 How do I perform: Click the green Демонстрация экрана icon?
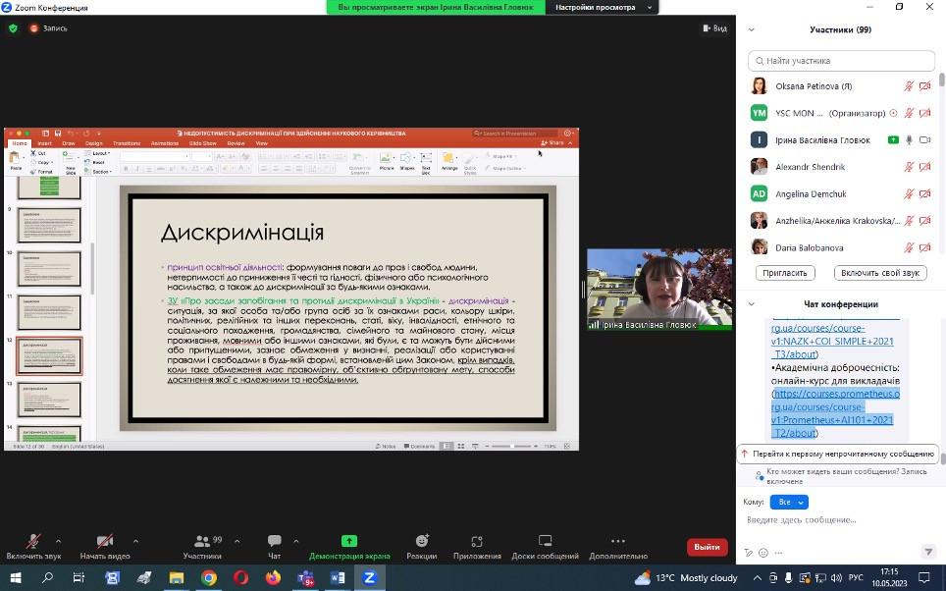[349, 541]
